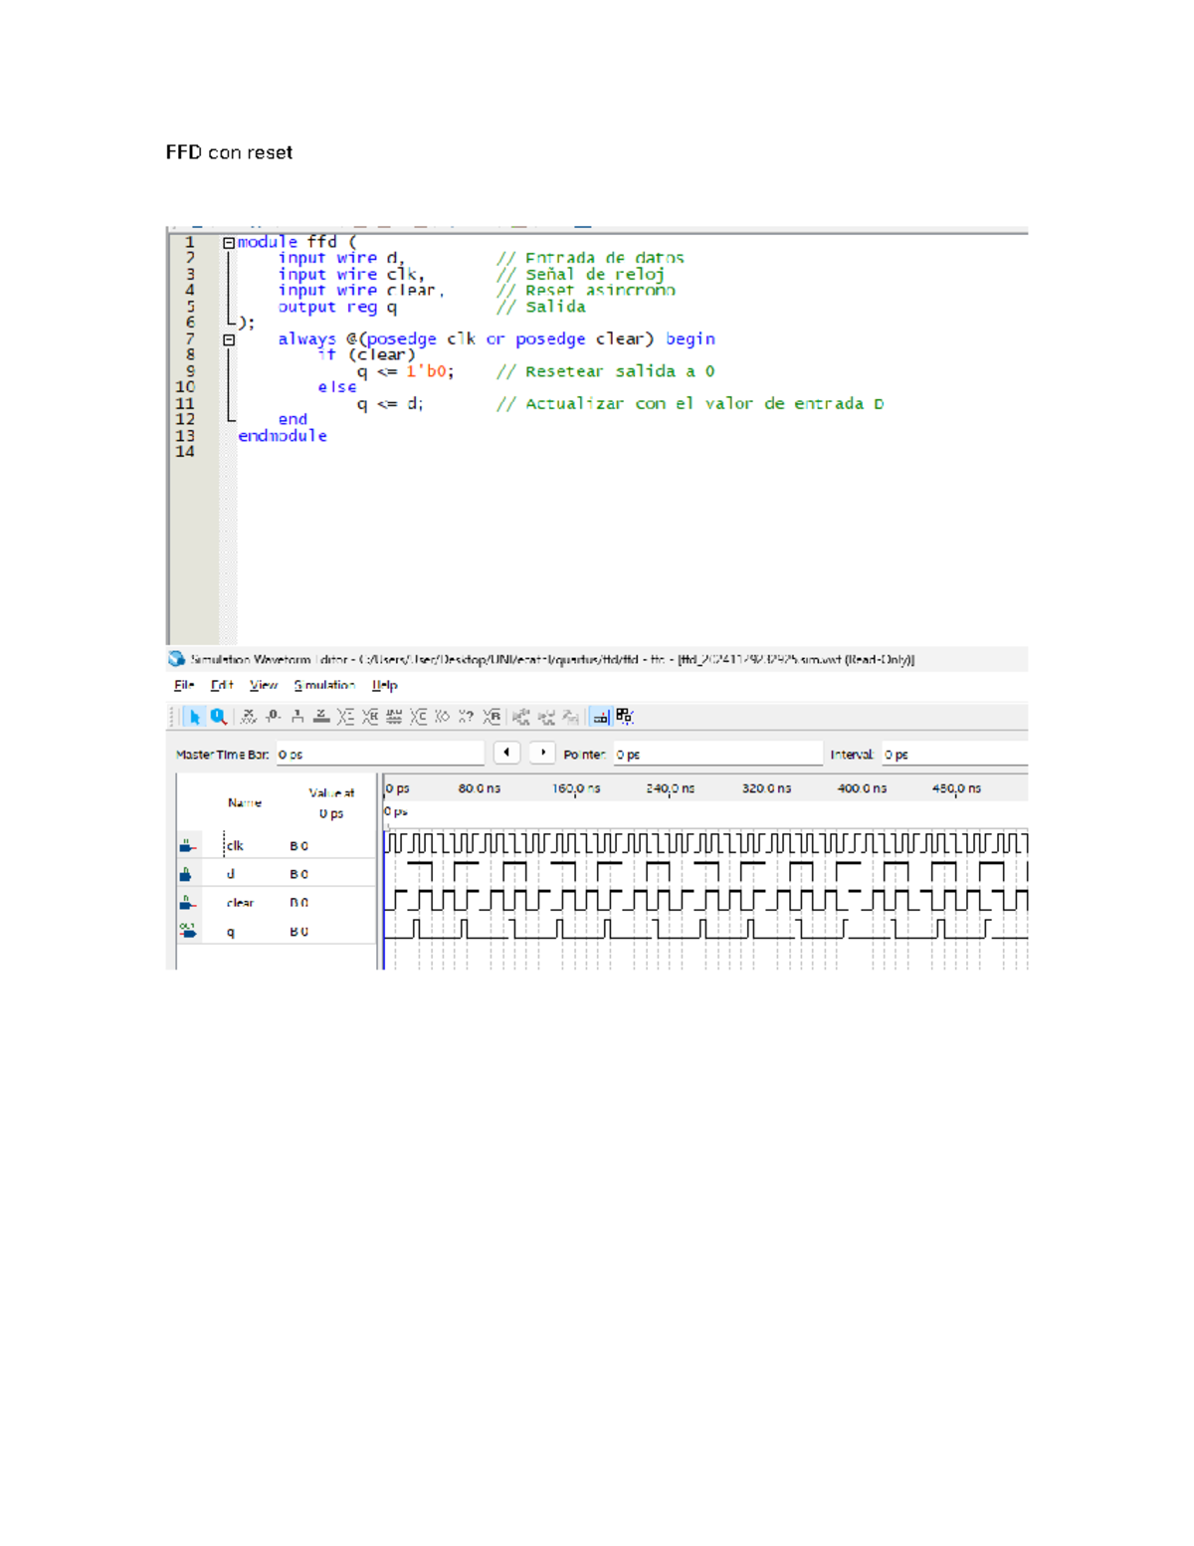1194x1546 pixels.
Task: Collapse the always block fold marker
Action: coord(229,339)
